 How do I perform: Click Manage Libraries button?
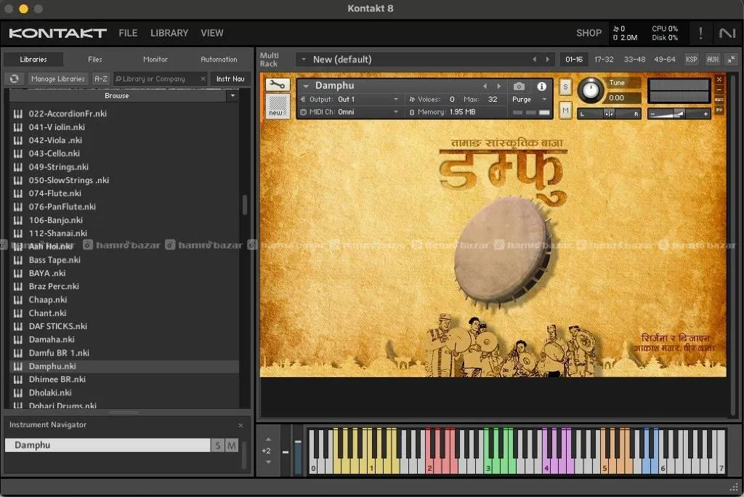[x=58, y=78]
